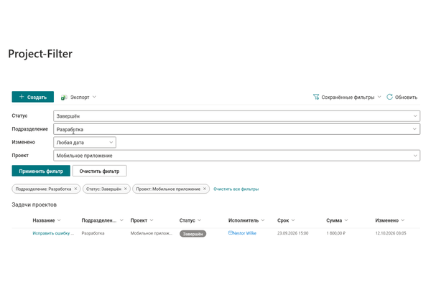Remove the Проект: Мобильное приложение filter chip

(205, 189)
